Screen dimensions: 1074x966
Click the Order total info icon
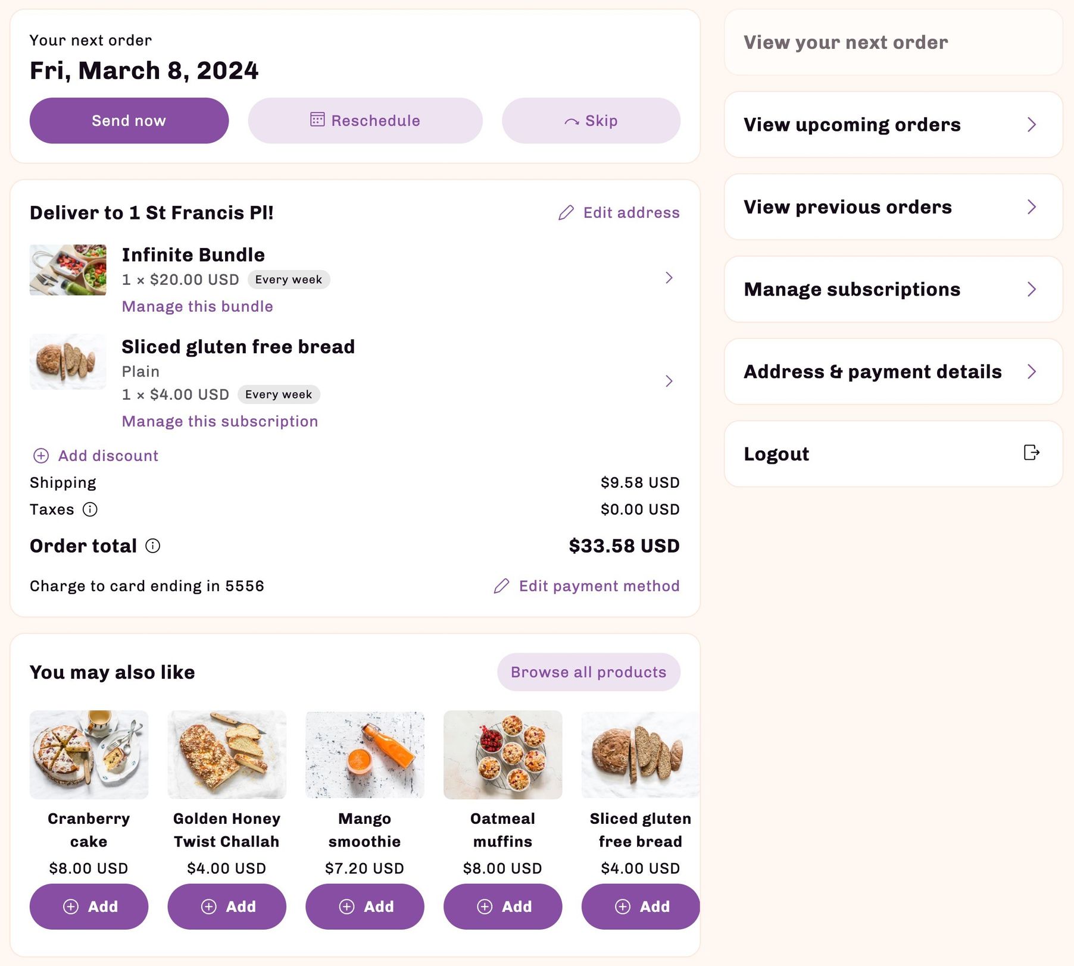(x=153, y=546)
